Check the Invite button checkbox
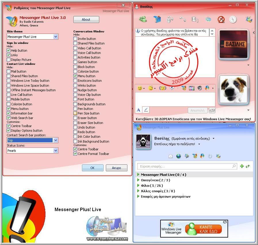258x245 pixels. click(x=75, y=39)
